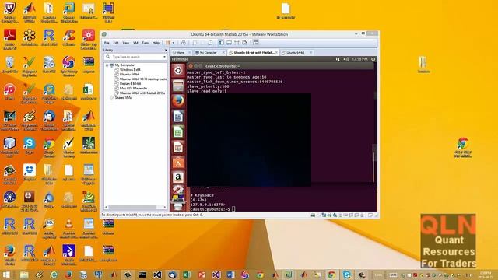
Task: Close the Home tab
Action: (190, 52)
